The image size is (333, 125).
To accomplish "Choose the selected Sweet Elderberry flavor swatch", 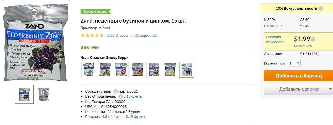I will click(187, 70).
